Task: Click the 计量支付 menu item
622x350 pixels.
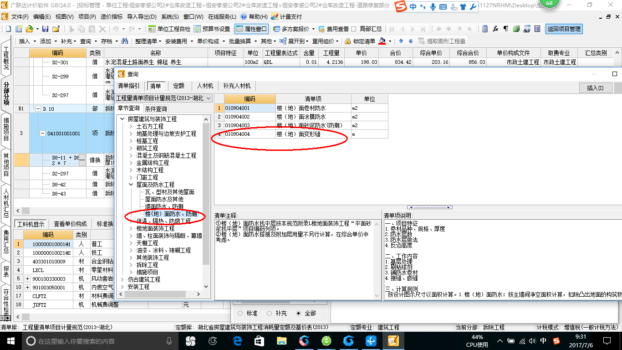Action: point(287,16)
